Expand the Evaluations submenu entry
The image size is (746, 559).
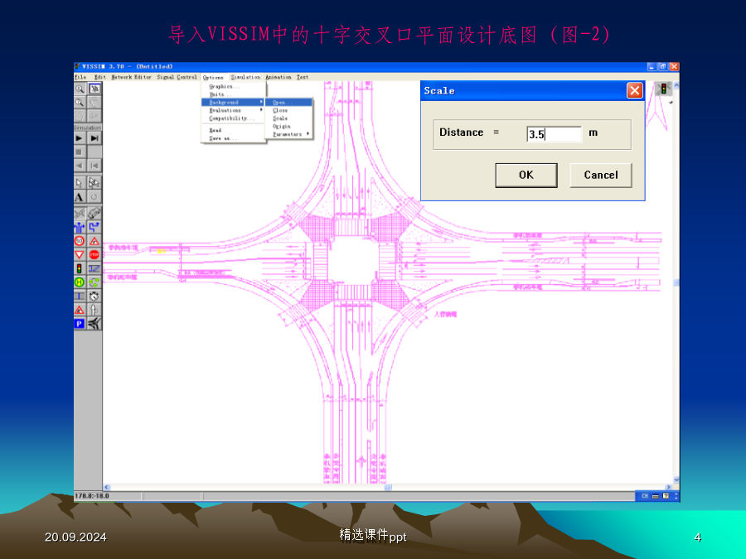[x=233, y=110]
